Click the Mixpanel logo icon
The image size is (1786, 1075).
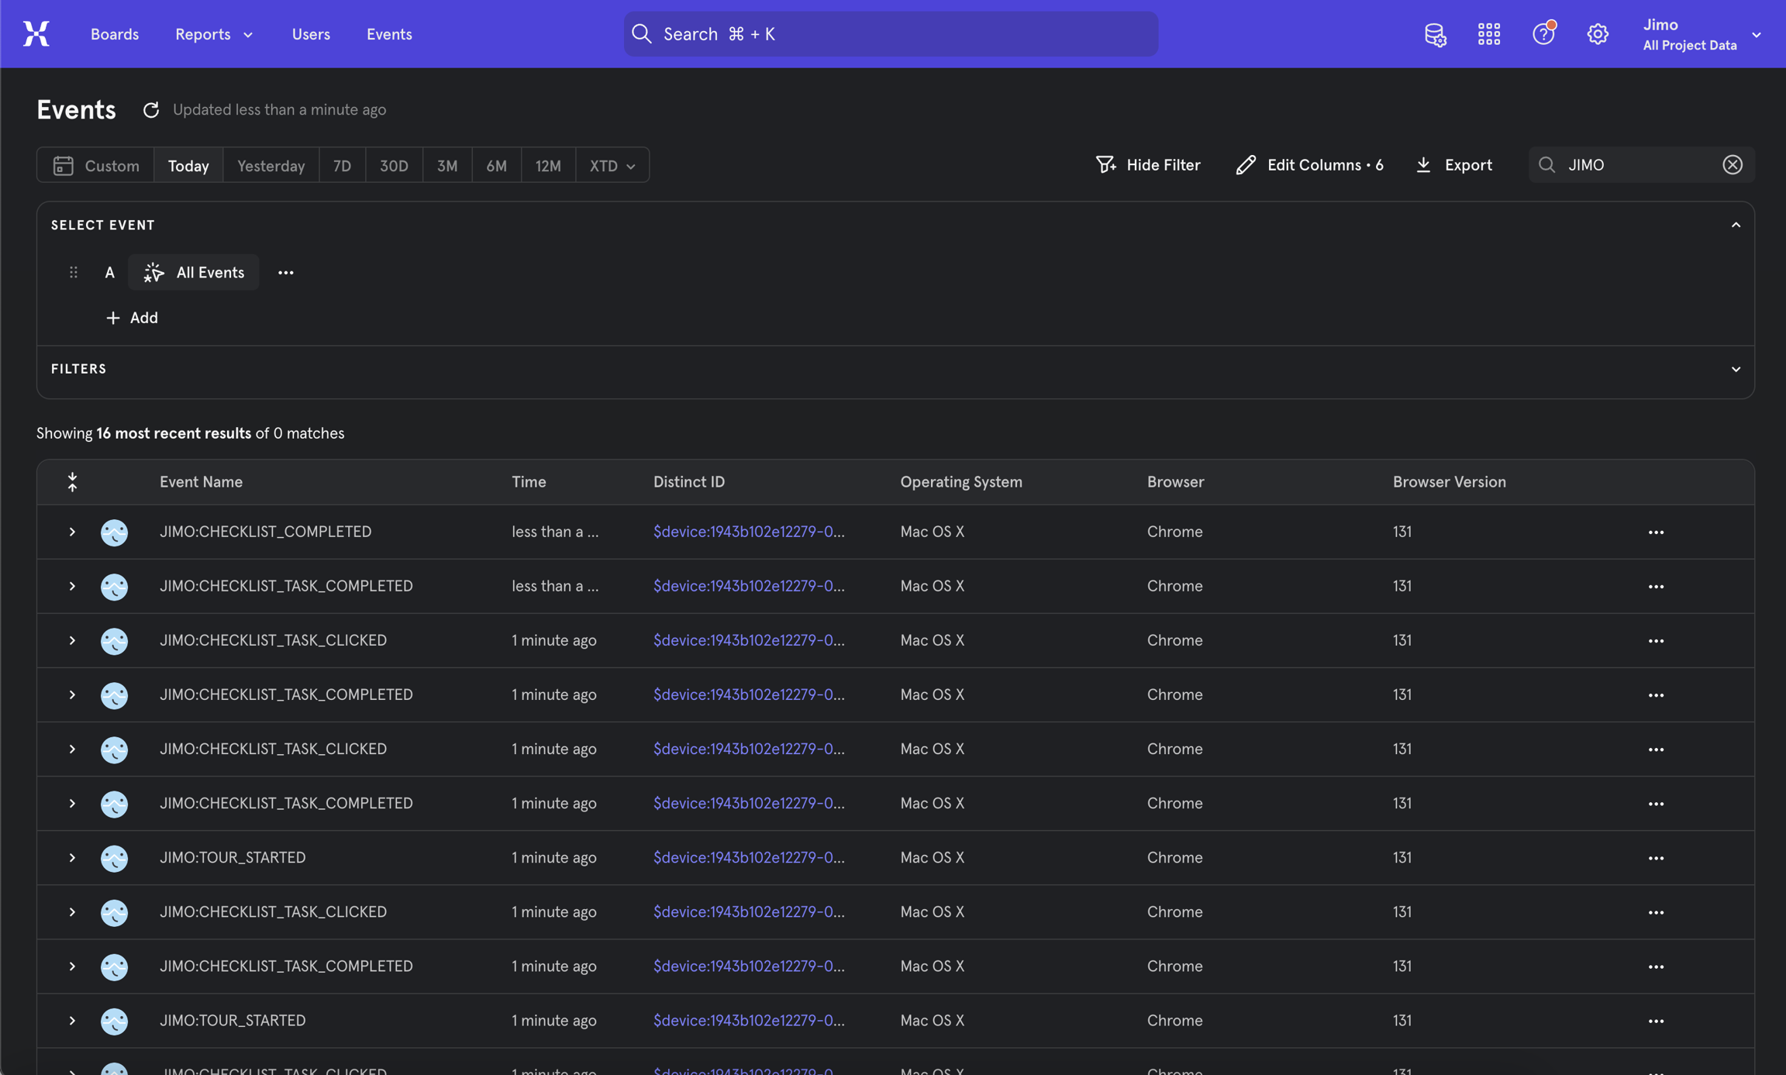click(36, 34)
